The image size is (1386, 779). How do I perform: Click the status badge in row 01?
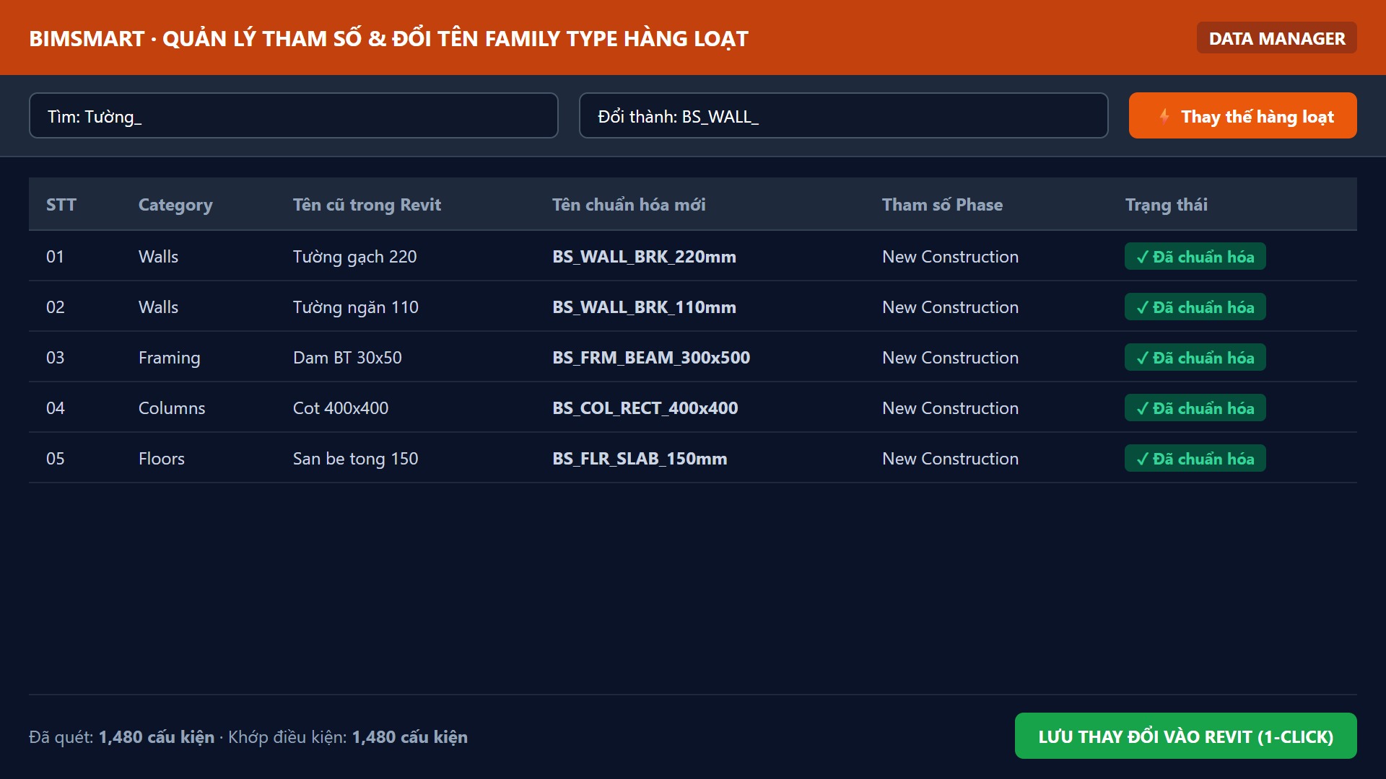point(1195,256)
